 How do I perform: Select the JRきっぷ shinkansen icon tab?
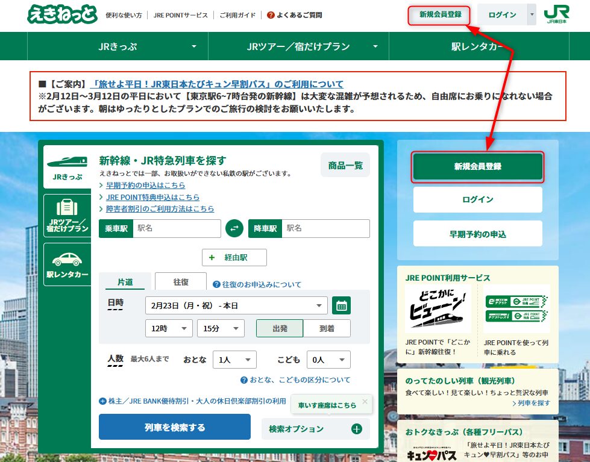coord(67,167)
